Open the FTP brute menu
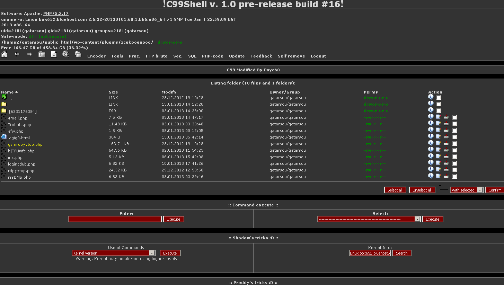The width and height of the screenshot is (504, 285). [x=157, y=56]
